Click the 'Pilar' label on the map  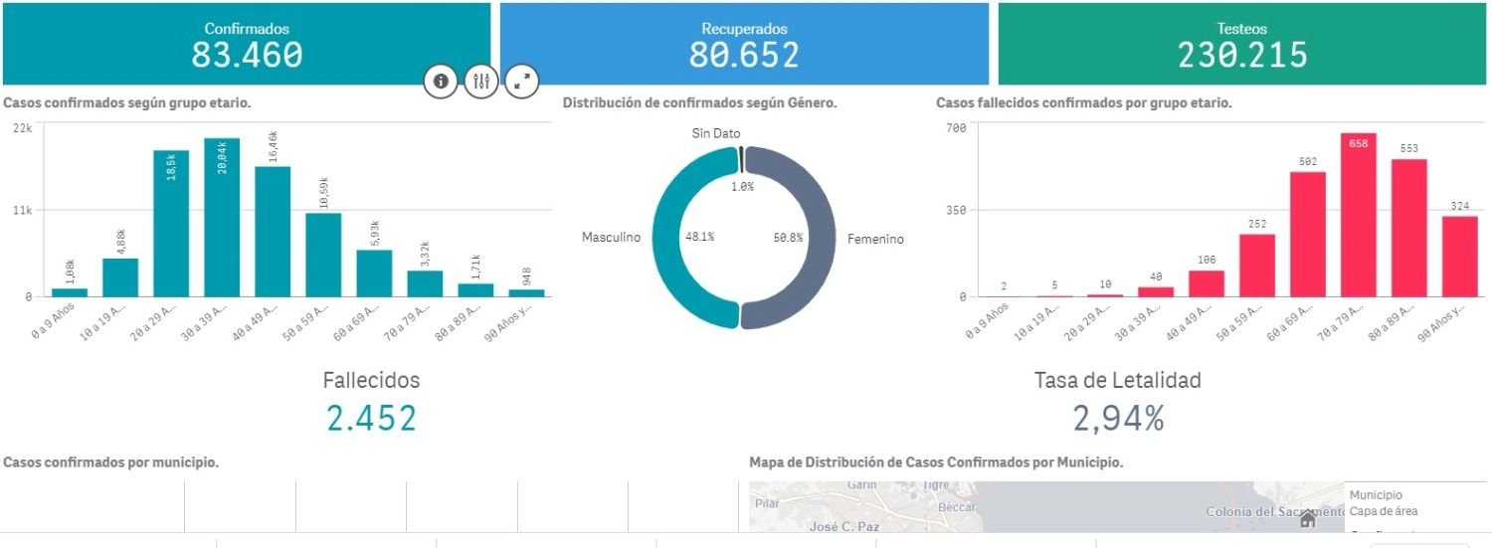pyautogui.click(x=767, y=504)
